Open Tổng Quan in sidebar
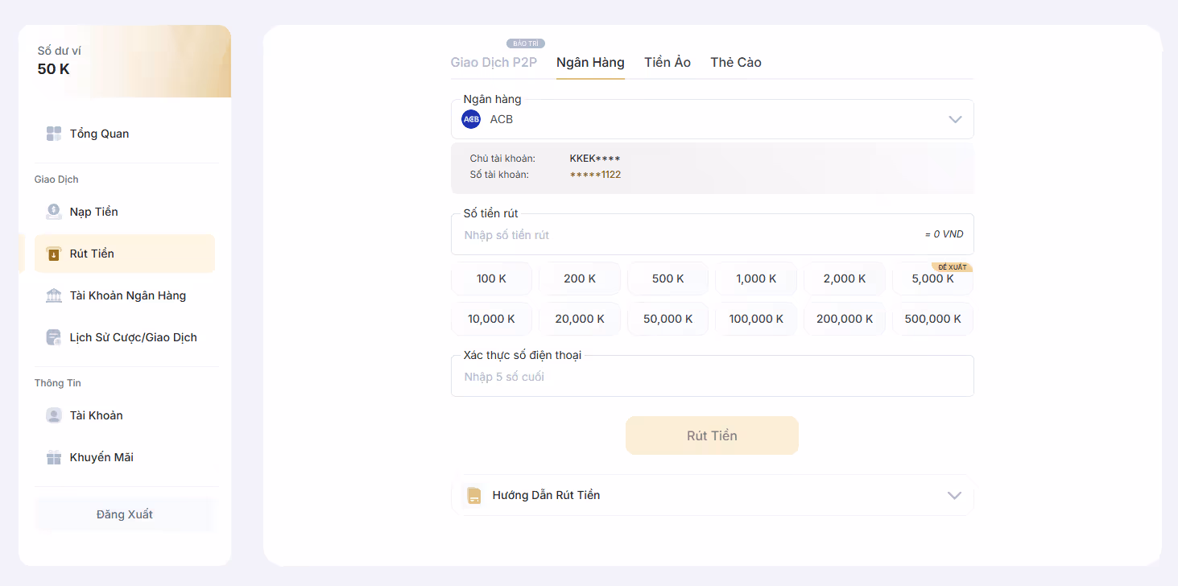1178x586 pixels. [x=125, y=134]
